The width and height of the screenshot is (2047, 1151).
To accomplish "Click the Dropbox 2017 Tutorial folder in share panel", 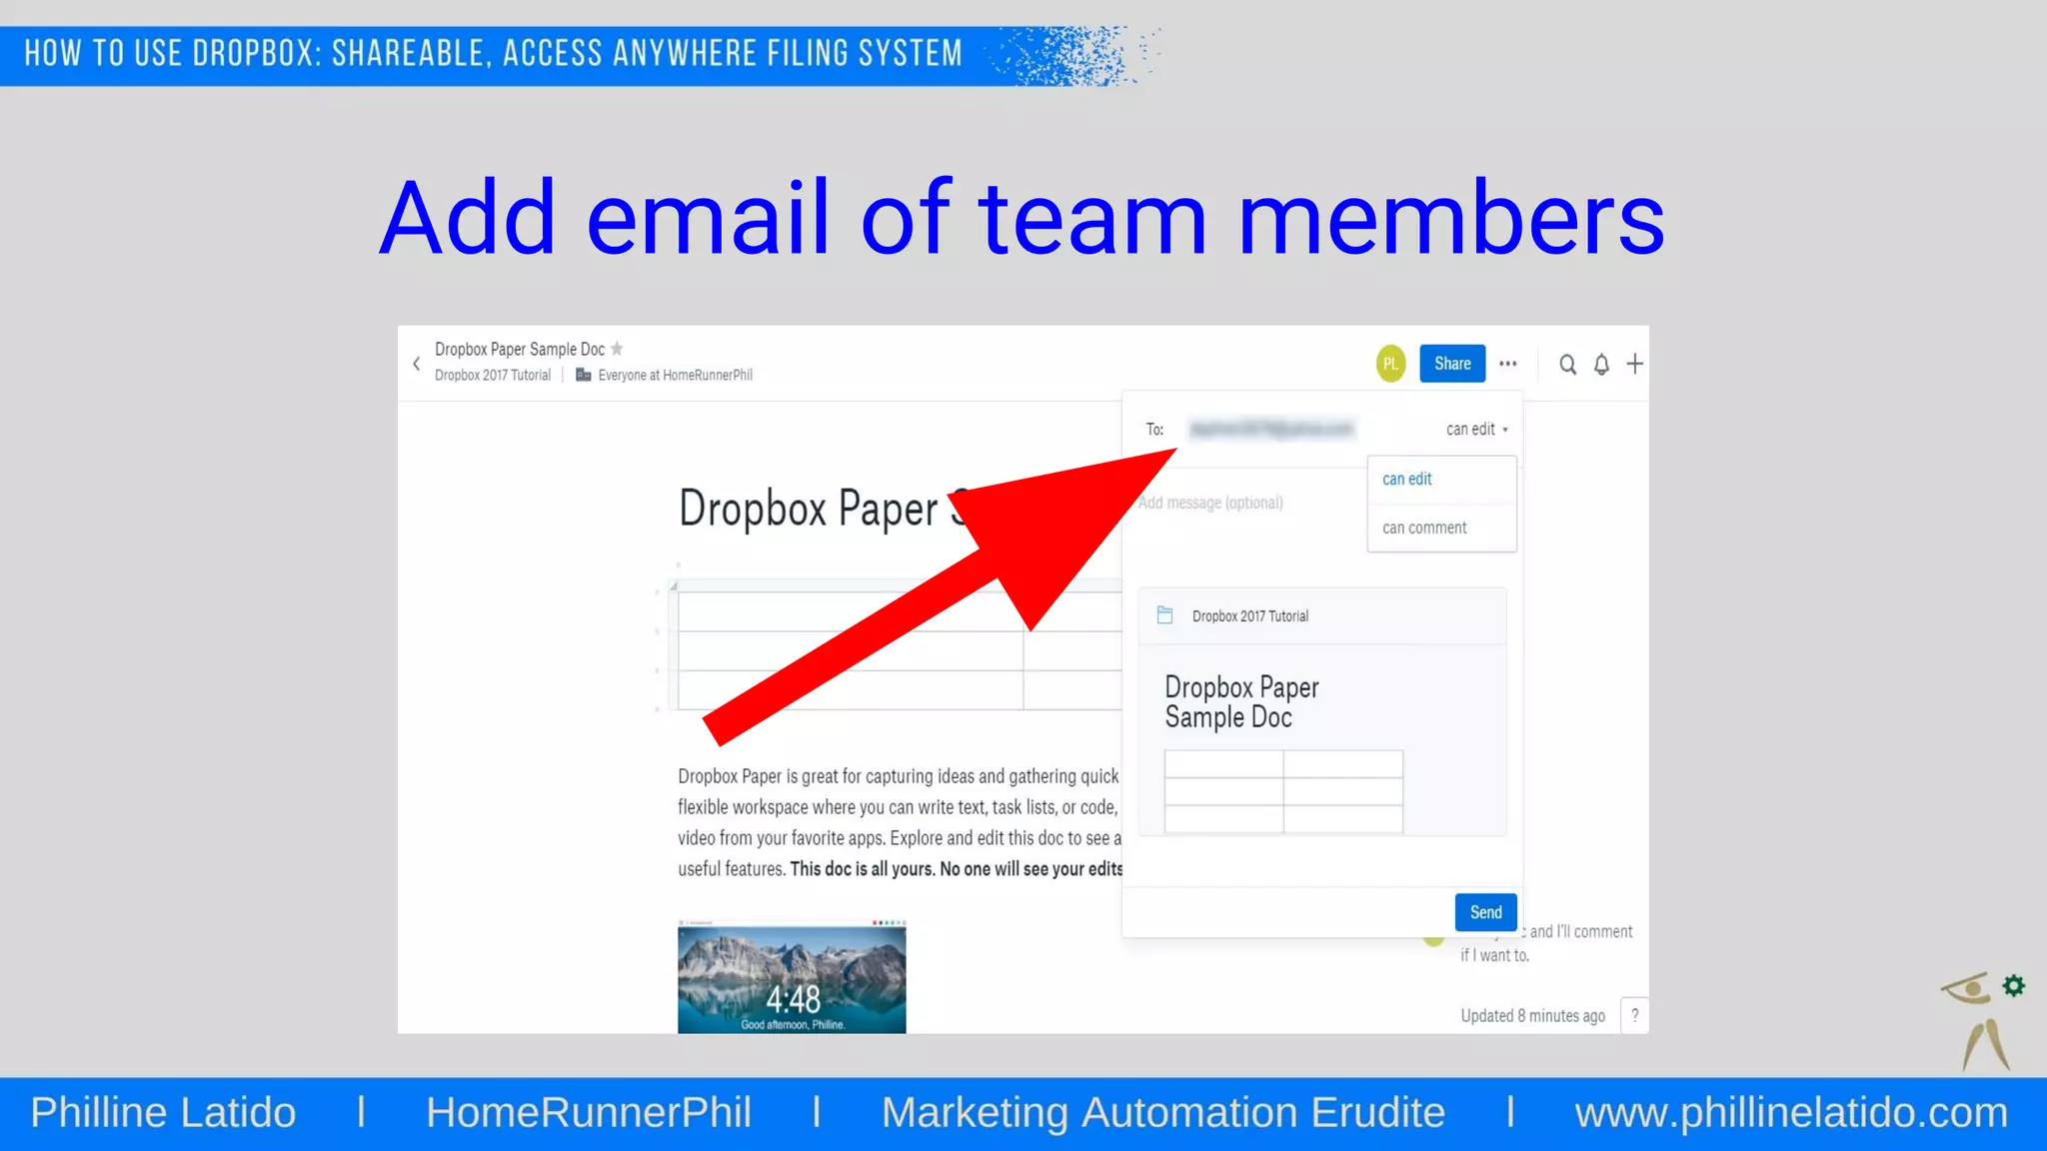I will click(1321, 616).
